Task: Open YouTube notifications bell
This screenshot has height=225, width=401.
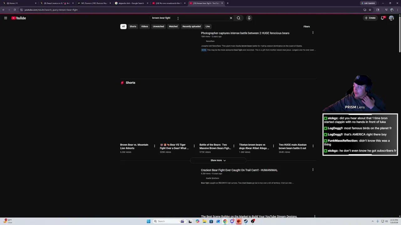Action: pos(383,18)
